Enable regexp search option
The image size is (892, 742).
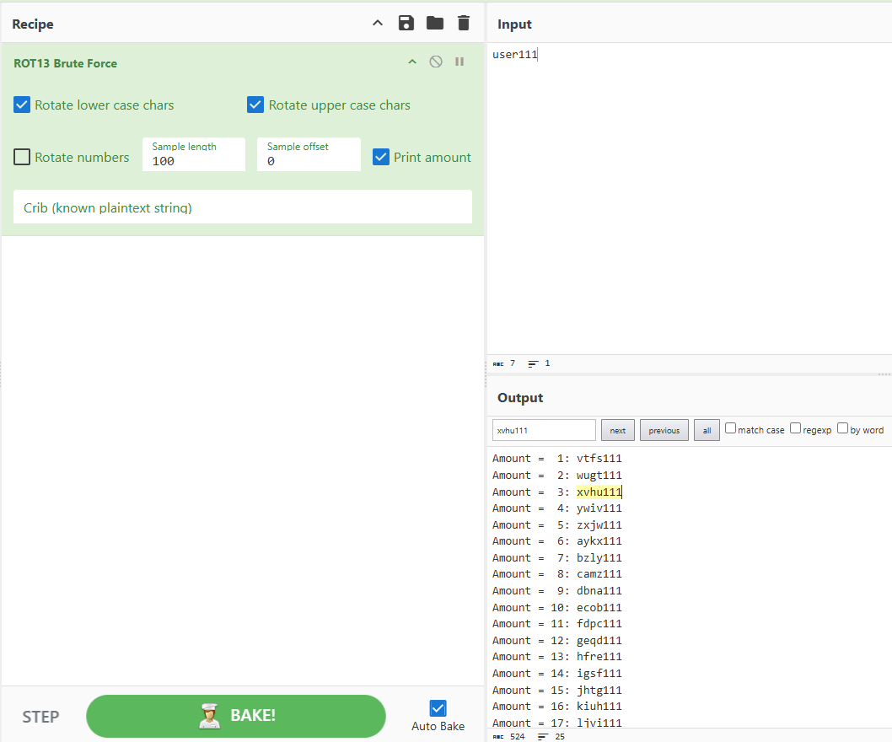[x=795, y=428]
